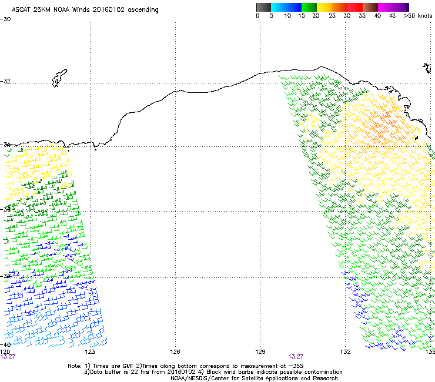The image size is (435, 382).
Task: Click the '13:27' time label beneath longitude 120
Action: click(x=8, y=357)
